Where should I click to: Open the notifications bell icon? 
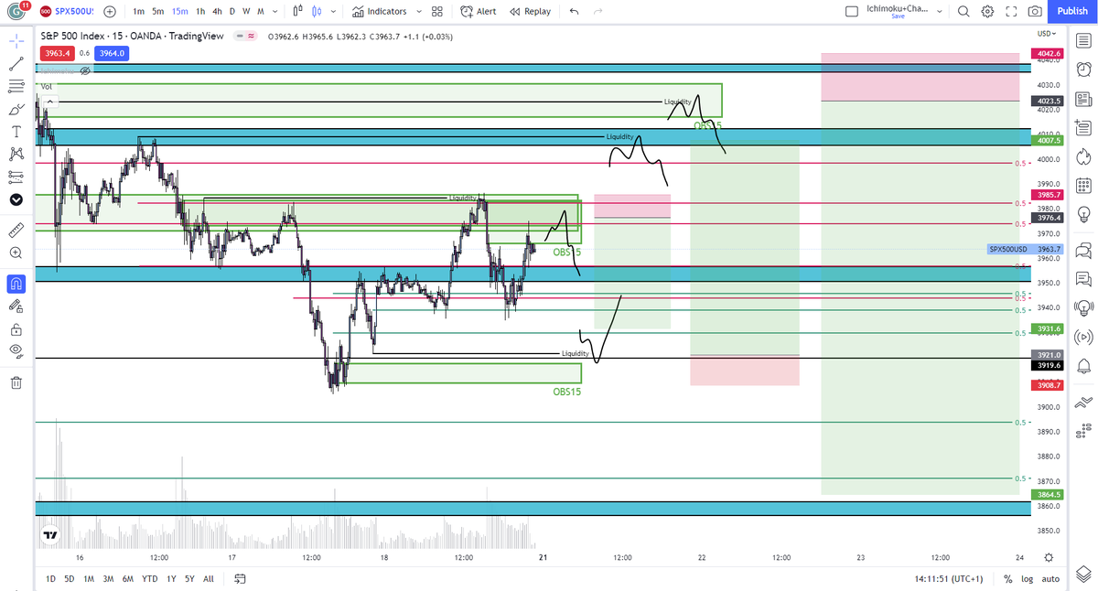coord(1084,367)
